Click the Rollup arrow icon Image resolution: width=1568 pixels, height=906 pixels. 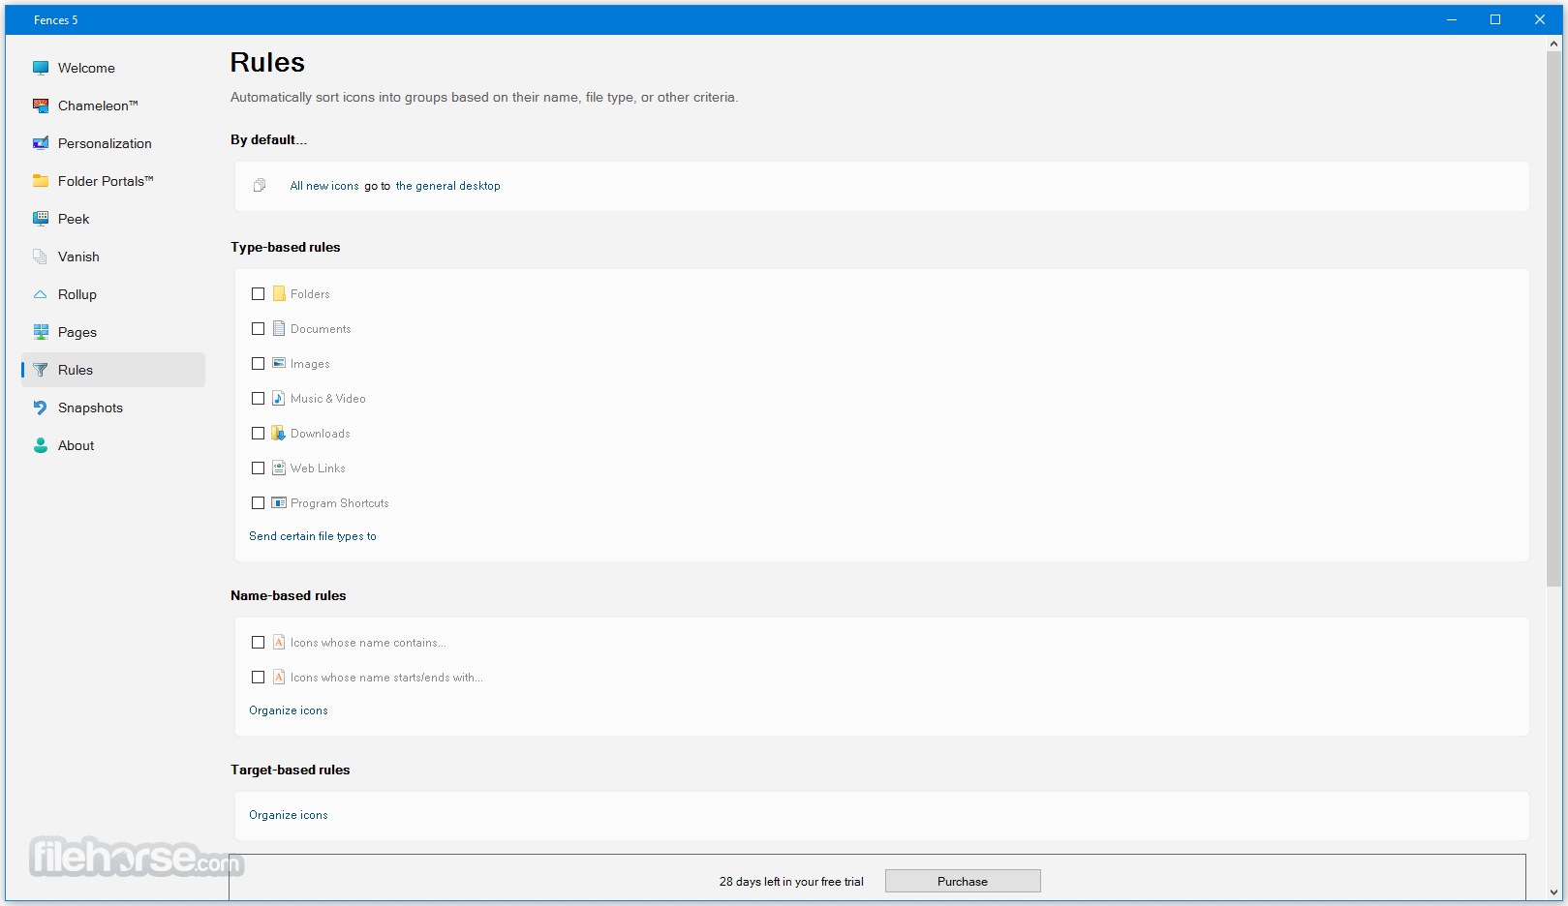41,294
